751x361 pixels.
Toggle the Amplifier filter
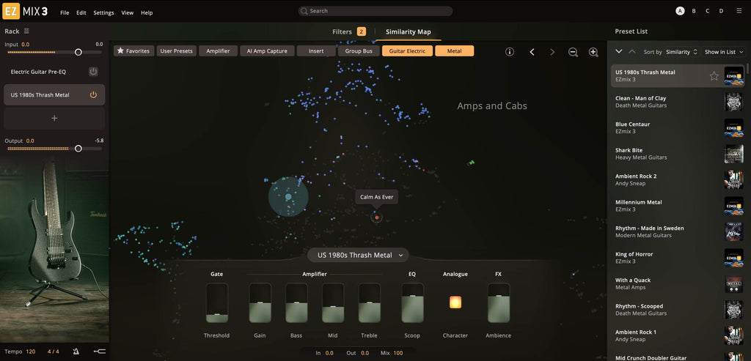(218, 51)
